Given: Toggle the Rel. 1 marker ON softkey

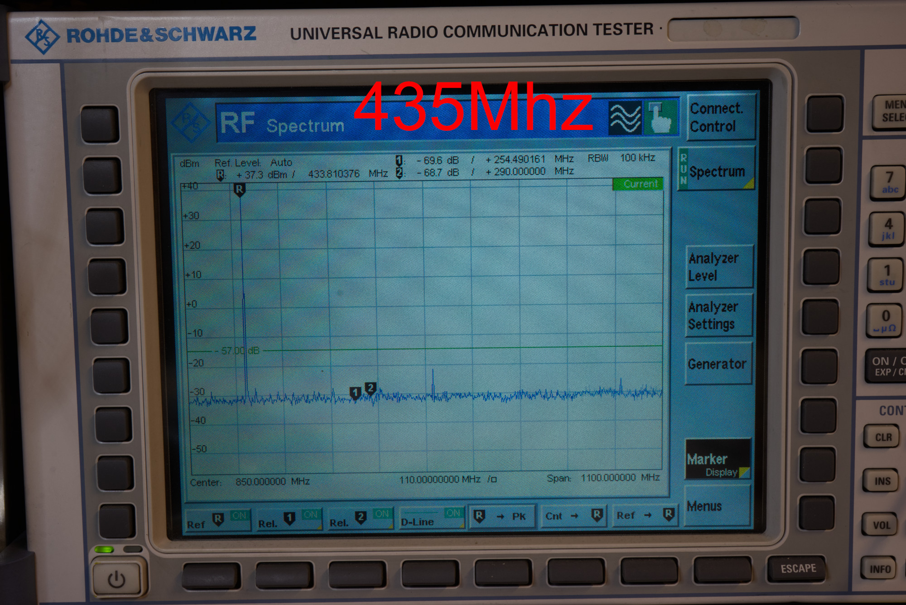Looking at the screenshot, I should click(x=289, y=519).
